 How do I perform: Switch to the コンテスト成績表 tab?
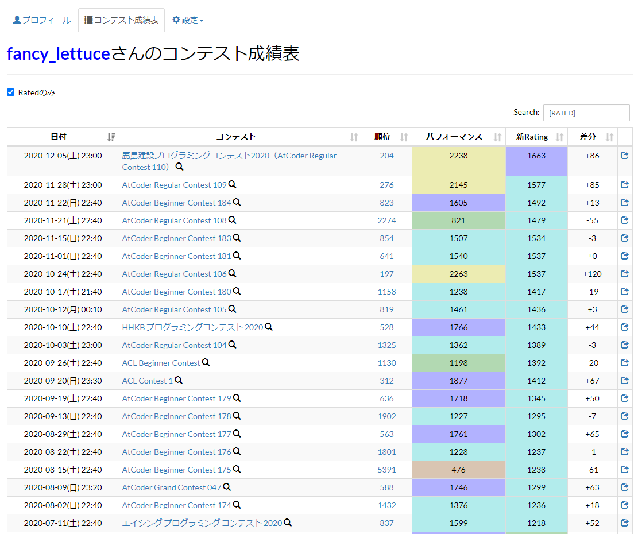click(x=121, y=20)
